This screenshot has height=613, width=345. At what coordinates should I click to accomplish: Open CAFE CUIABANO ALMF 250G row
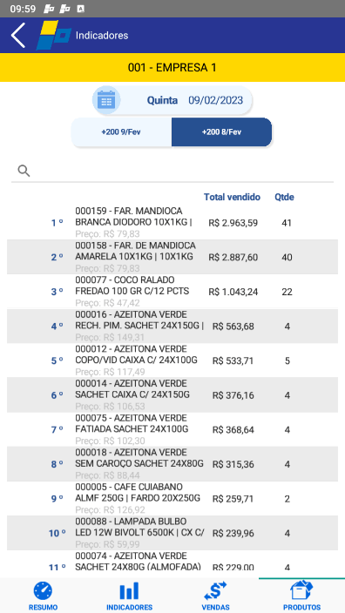point(172,498)
